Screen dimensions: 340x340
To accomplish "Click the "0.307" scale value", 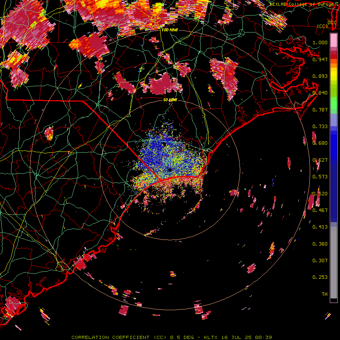I will [320, 260].
